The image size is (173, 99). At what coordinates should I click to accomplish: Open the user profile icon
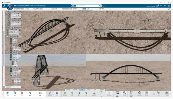point(157,6)
